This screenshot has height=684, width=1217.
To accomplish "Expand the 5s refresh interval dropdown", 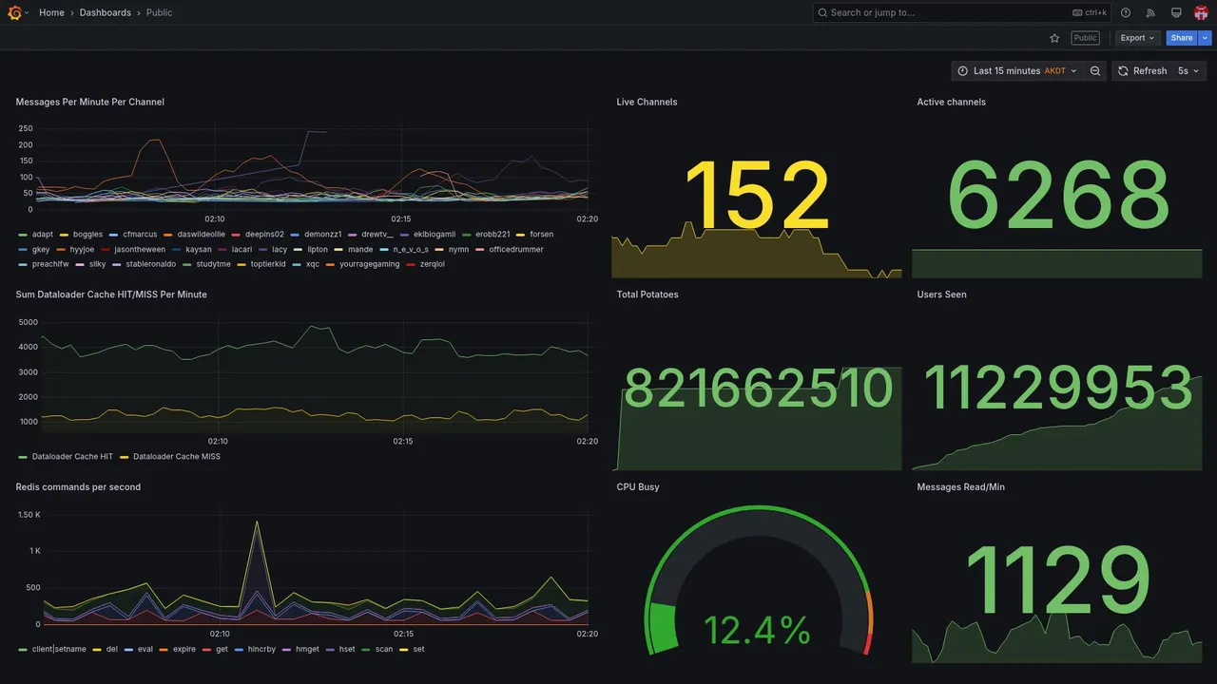I will 1189,71.
